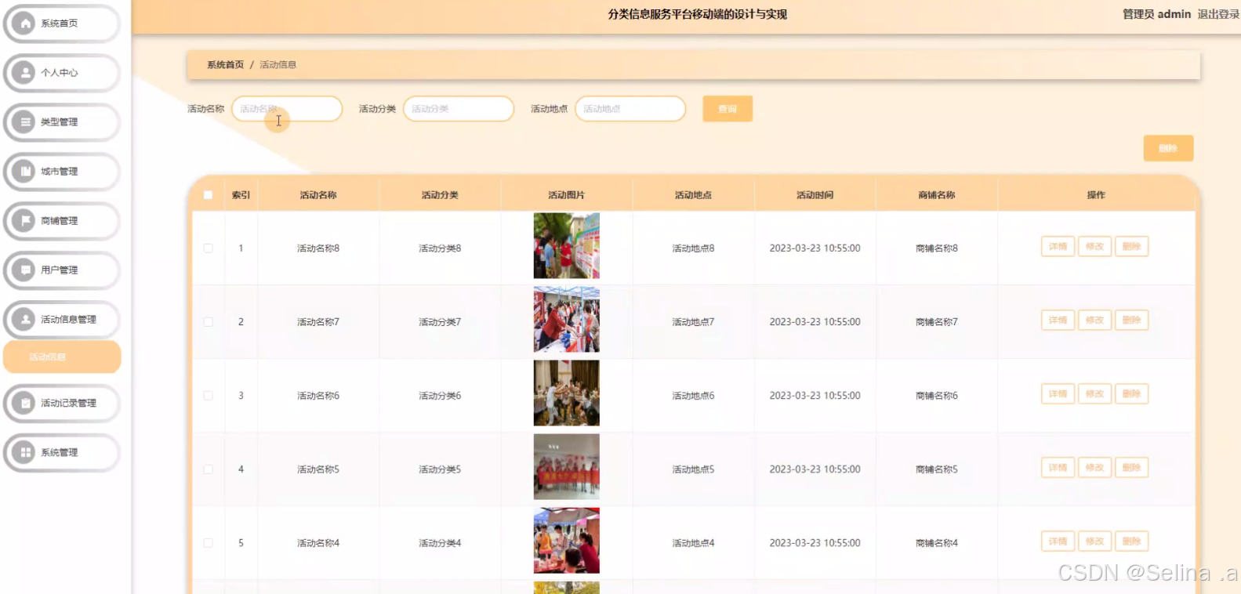Click the 活动时间 column header
The height and width of the screenshot is (594, 1241).
(815, 195)
